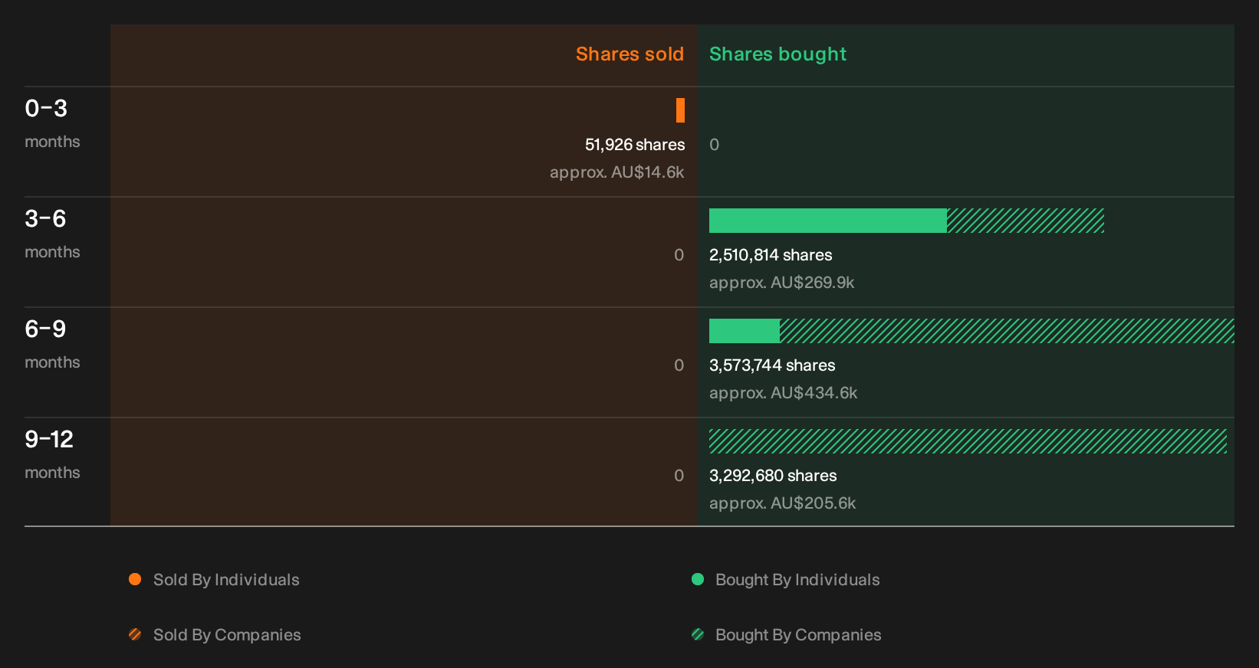Click the Shares sold column header
Image resolution: width=1259 pixels, height=668 pixels.
pos(629,54)
